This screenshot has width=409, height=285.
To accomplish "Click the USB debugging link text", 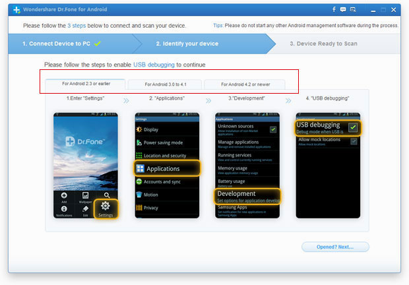I will (x=154, y=65).
